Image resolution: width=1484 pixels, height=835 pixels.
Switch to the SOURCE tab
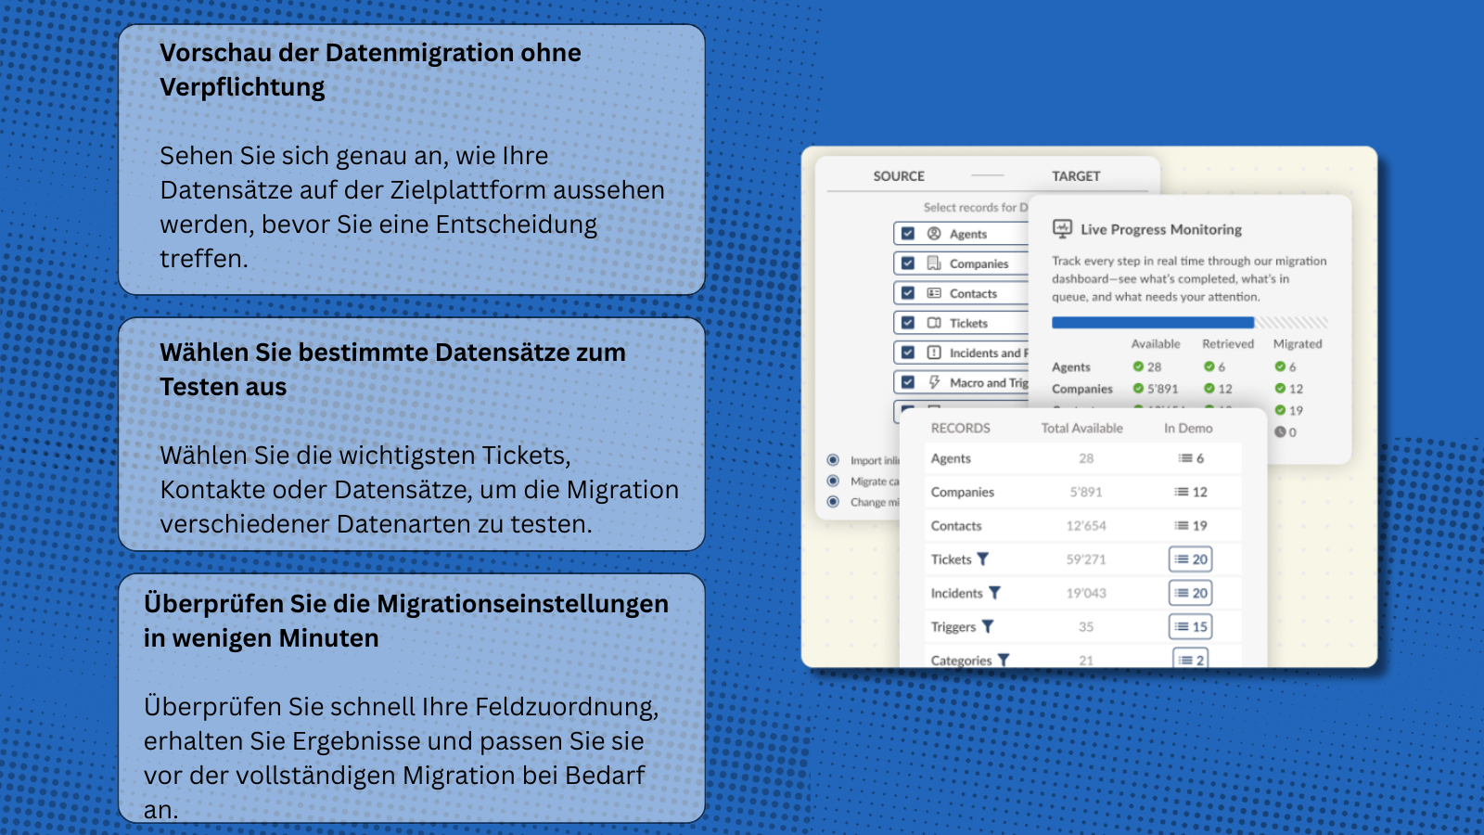tap(899, 176)
